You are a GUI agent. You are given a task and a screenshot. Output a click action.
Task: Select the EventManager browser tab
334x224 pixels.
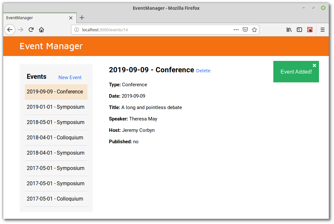click(40, 18)
